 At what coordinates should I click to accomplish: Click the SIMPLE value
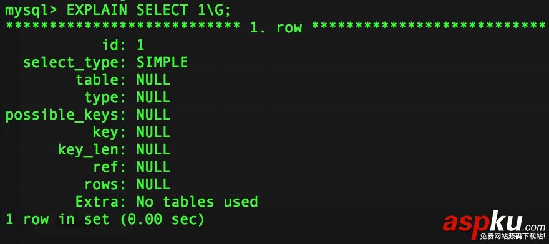point(162,62)
